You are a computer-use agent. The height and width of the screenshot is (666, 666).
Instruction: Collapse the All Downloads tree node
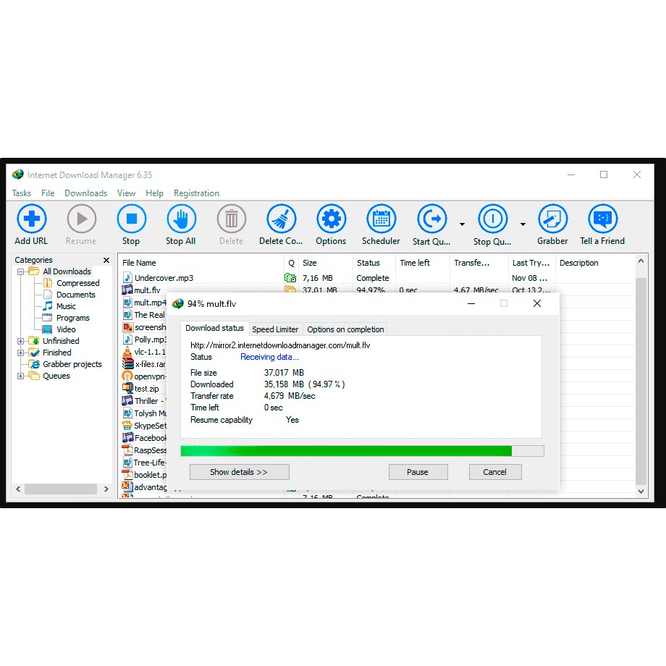coord(20,272)
